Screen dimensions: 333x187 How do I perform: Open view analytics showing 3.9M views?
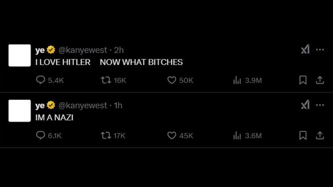(x=237, y=80)
